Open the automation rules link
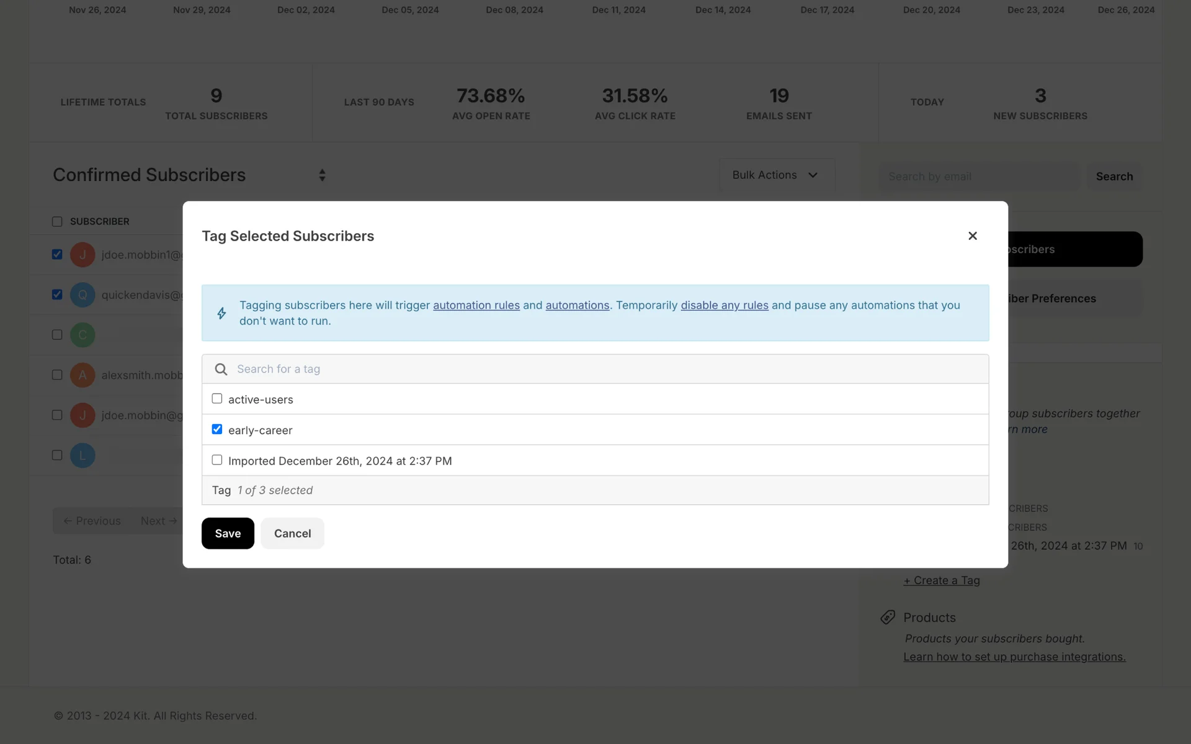Screen dimensions: 1191x744 point(476,305)
